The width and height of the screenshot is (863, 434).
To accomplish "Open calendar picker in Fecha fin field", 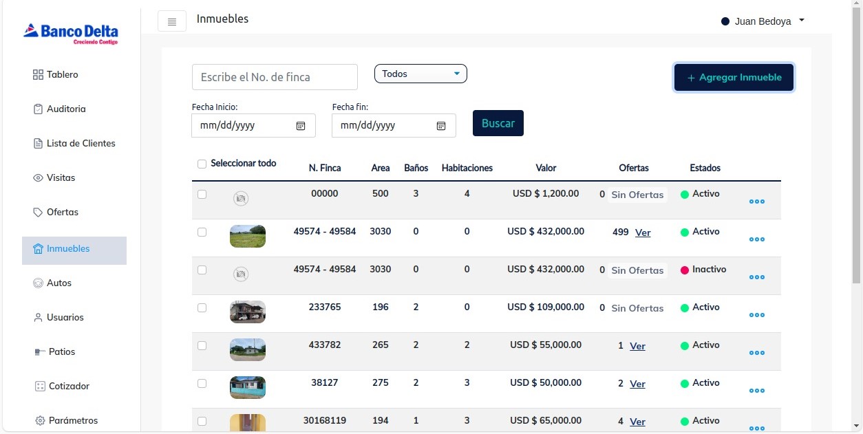I will (x=441, y=126).
